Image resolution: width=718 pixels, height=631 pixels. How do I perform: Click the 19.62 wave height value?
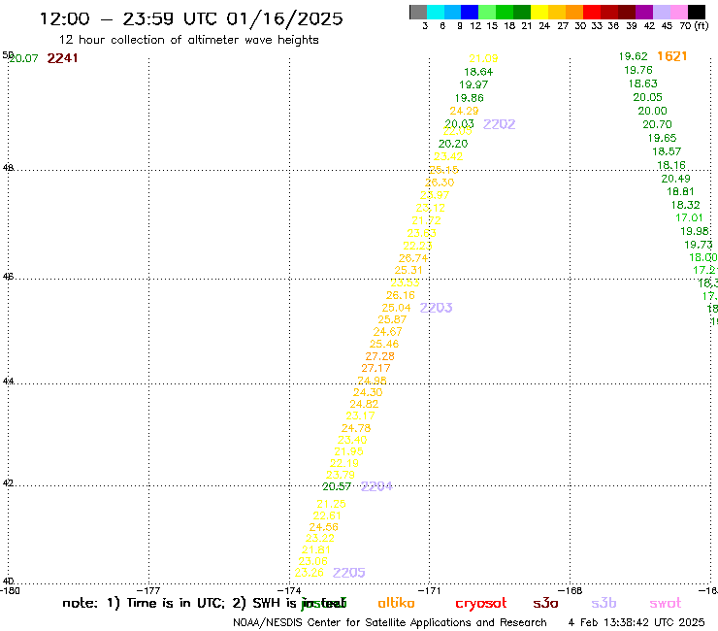pyautogui.click(x=633, y=56)
